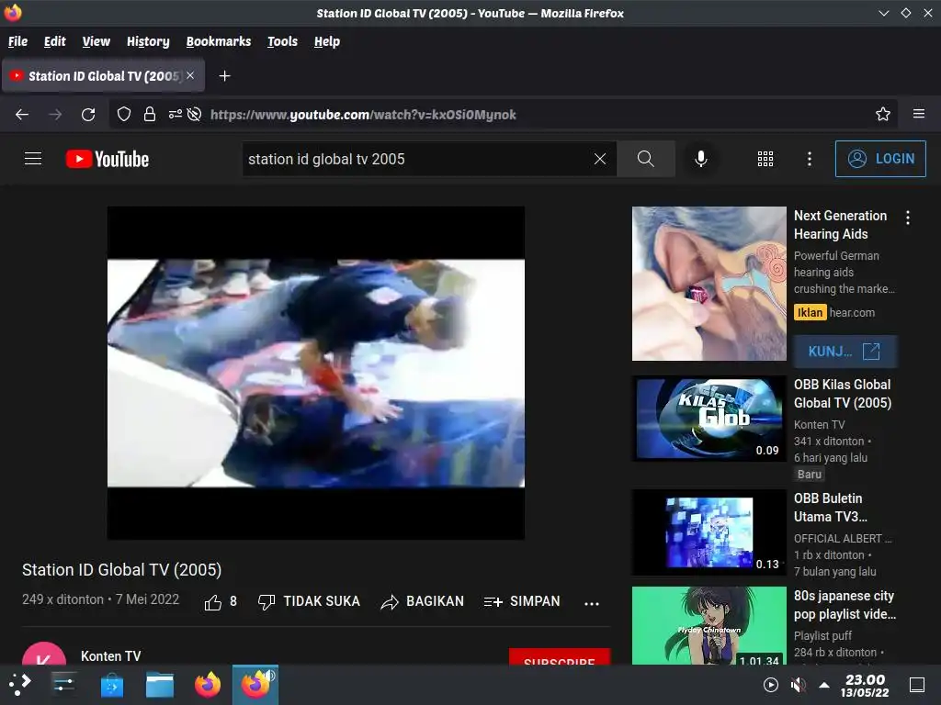Open the File menu
The height and width of the screenshot is (705, 941).
click(18, 41)
